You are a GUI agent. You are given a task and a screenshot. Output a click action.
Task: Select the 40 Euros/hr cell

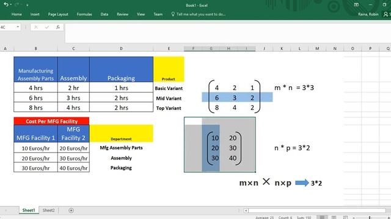(73, 168)
